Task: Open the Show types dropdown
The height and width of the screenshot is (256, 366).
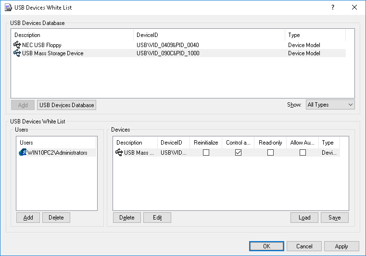Action: click(330, 105)
